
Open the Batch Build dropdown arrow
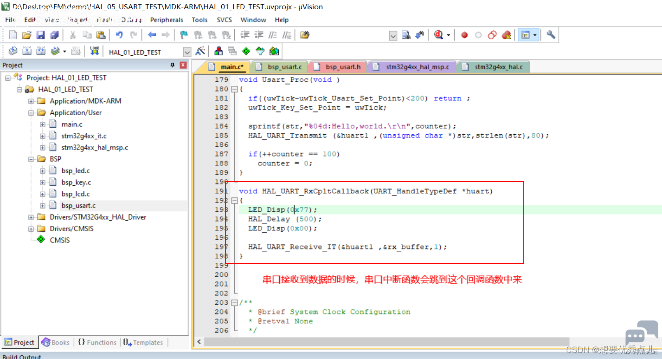coord(64,52)
